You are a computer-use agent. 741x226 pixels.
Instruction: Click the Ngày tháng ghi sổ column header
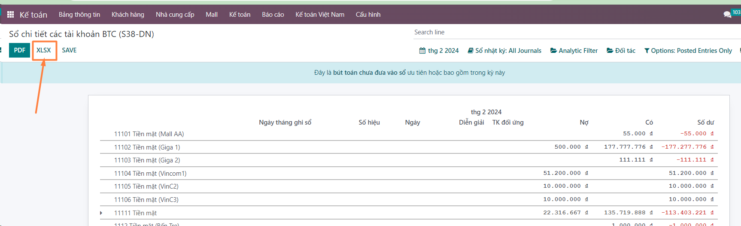(x=285, y=122)
